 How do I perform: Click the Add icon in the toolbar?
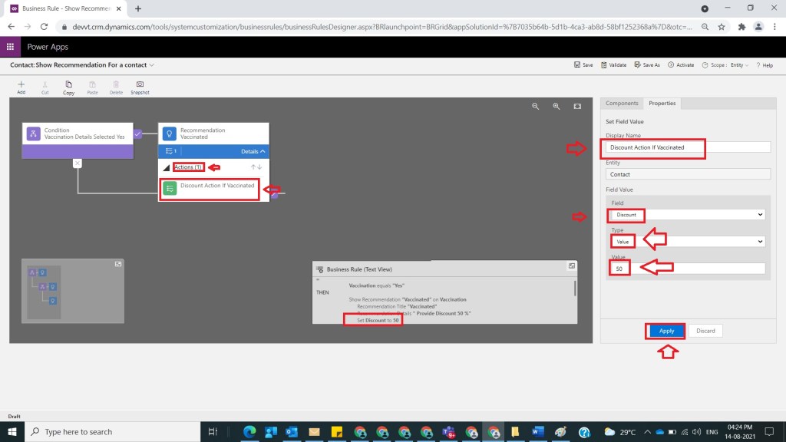[x=21, y=84]
